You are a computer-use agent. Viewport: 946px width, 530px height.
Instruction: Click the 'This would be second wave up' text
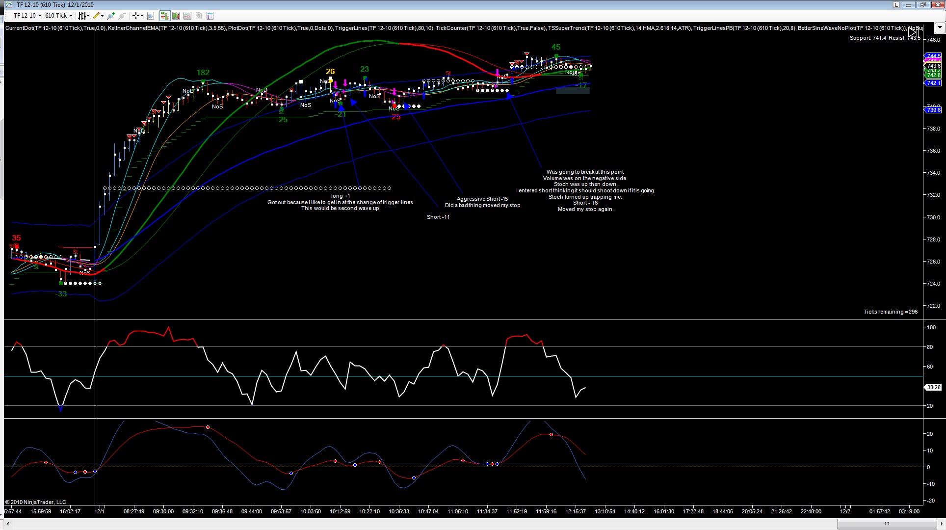pyautogui.click(x=340, y=208)
